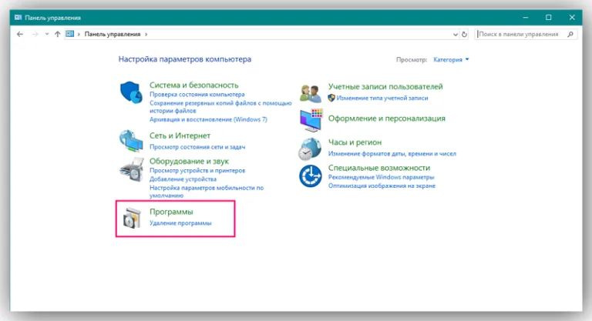Open Учетные записи пользователей category

[x=385, y=87]
